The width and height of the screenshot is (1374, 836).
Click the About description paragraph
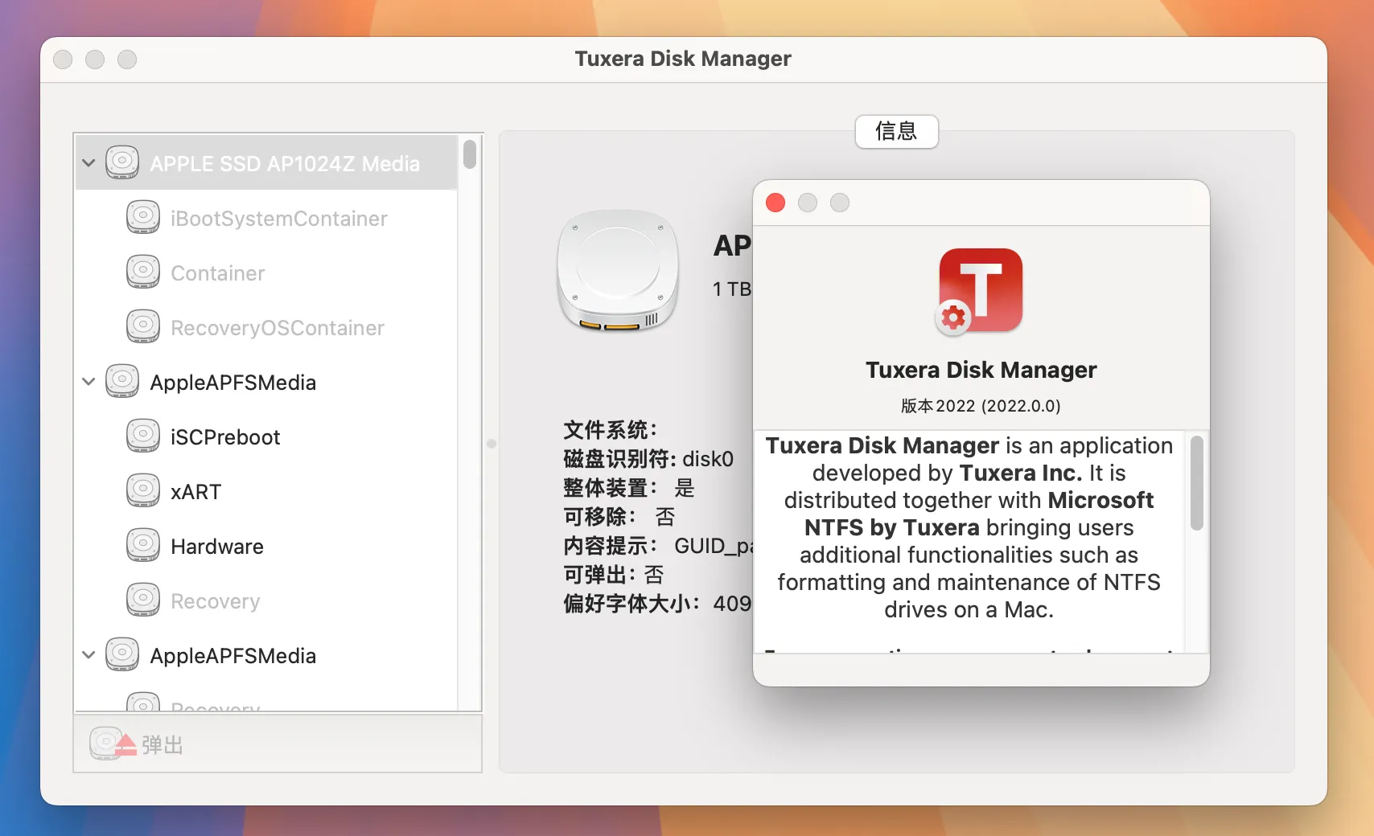pyautogui.click(x=969, y=527)
